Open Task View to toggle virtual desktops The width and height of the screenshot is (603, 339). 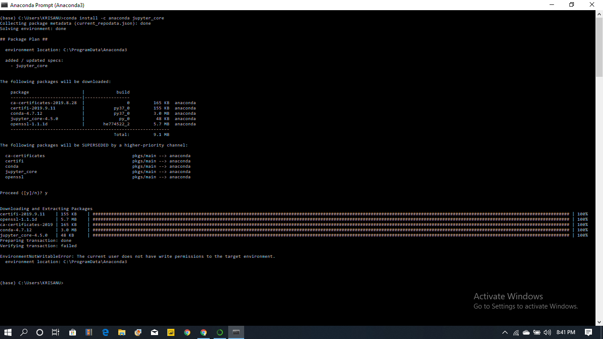coord(56,332)
